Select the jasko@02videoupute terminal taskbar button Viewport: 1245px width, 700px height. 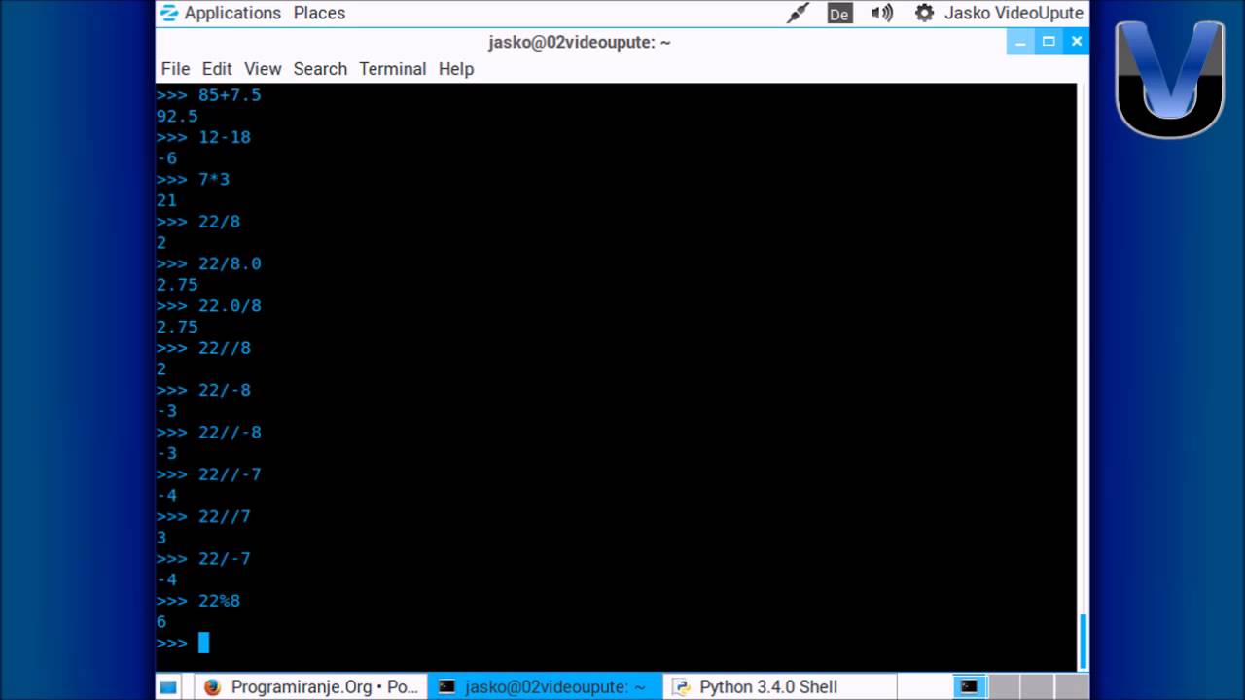coord(545,686)
